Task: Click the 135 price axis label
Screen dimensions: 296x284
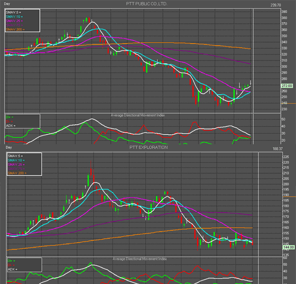Action: (x=286, y=255)
